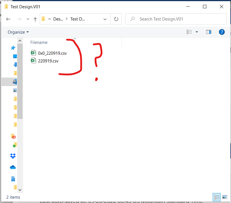
Task: Go up one folder level
Action: (35, 19)
